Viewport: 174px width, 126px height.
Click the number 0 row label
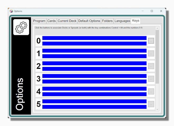click(x=38, y=41)
